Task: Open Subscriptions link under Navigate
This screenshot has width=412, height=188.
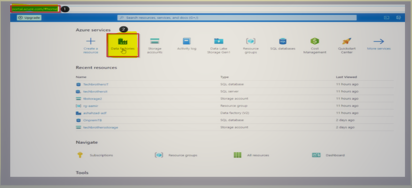Action: click(x=101, y=155)
